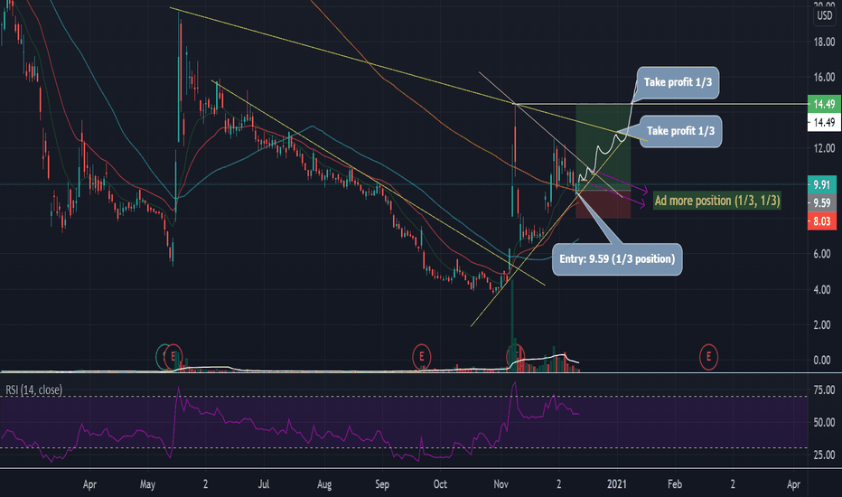Click the 18.00 price axis label
842x497 pixels.
(824, 42)
